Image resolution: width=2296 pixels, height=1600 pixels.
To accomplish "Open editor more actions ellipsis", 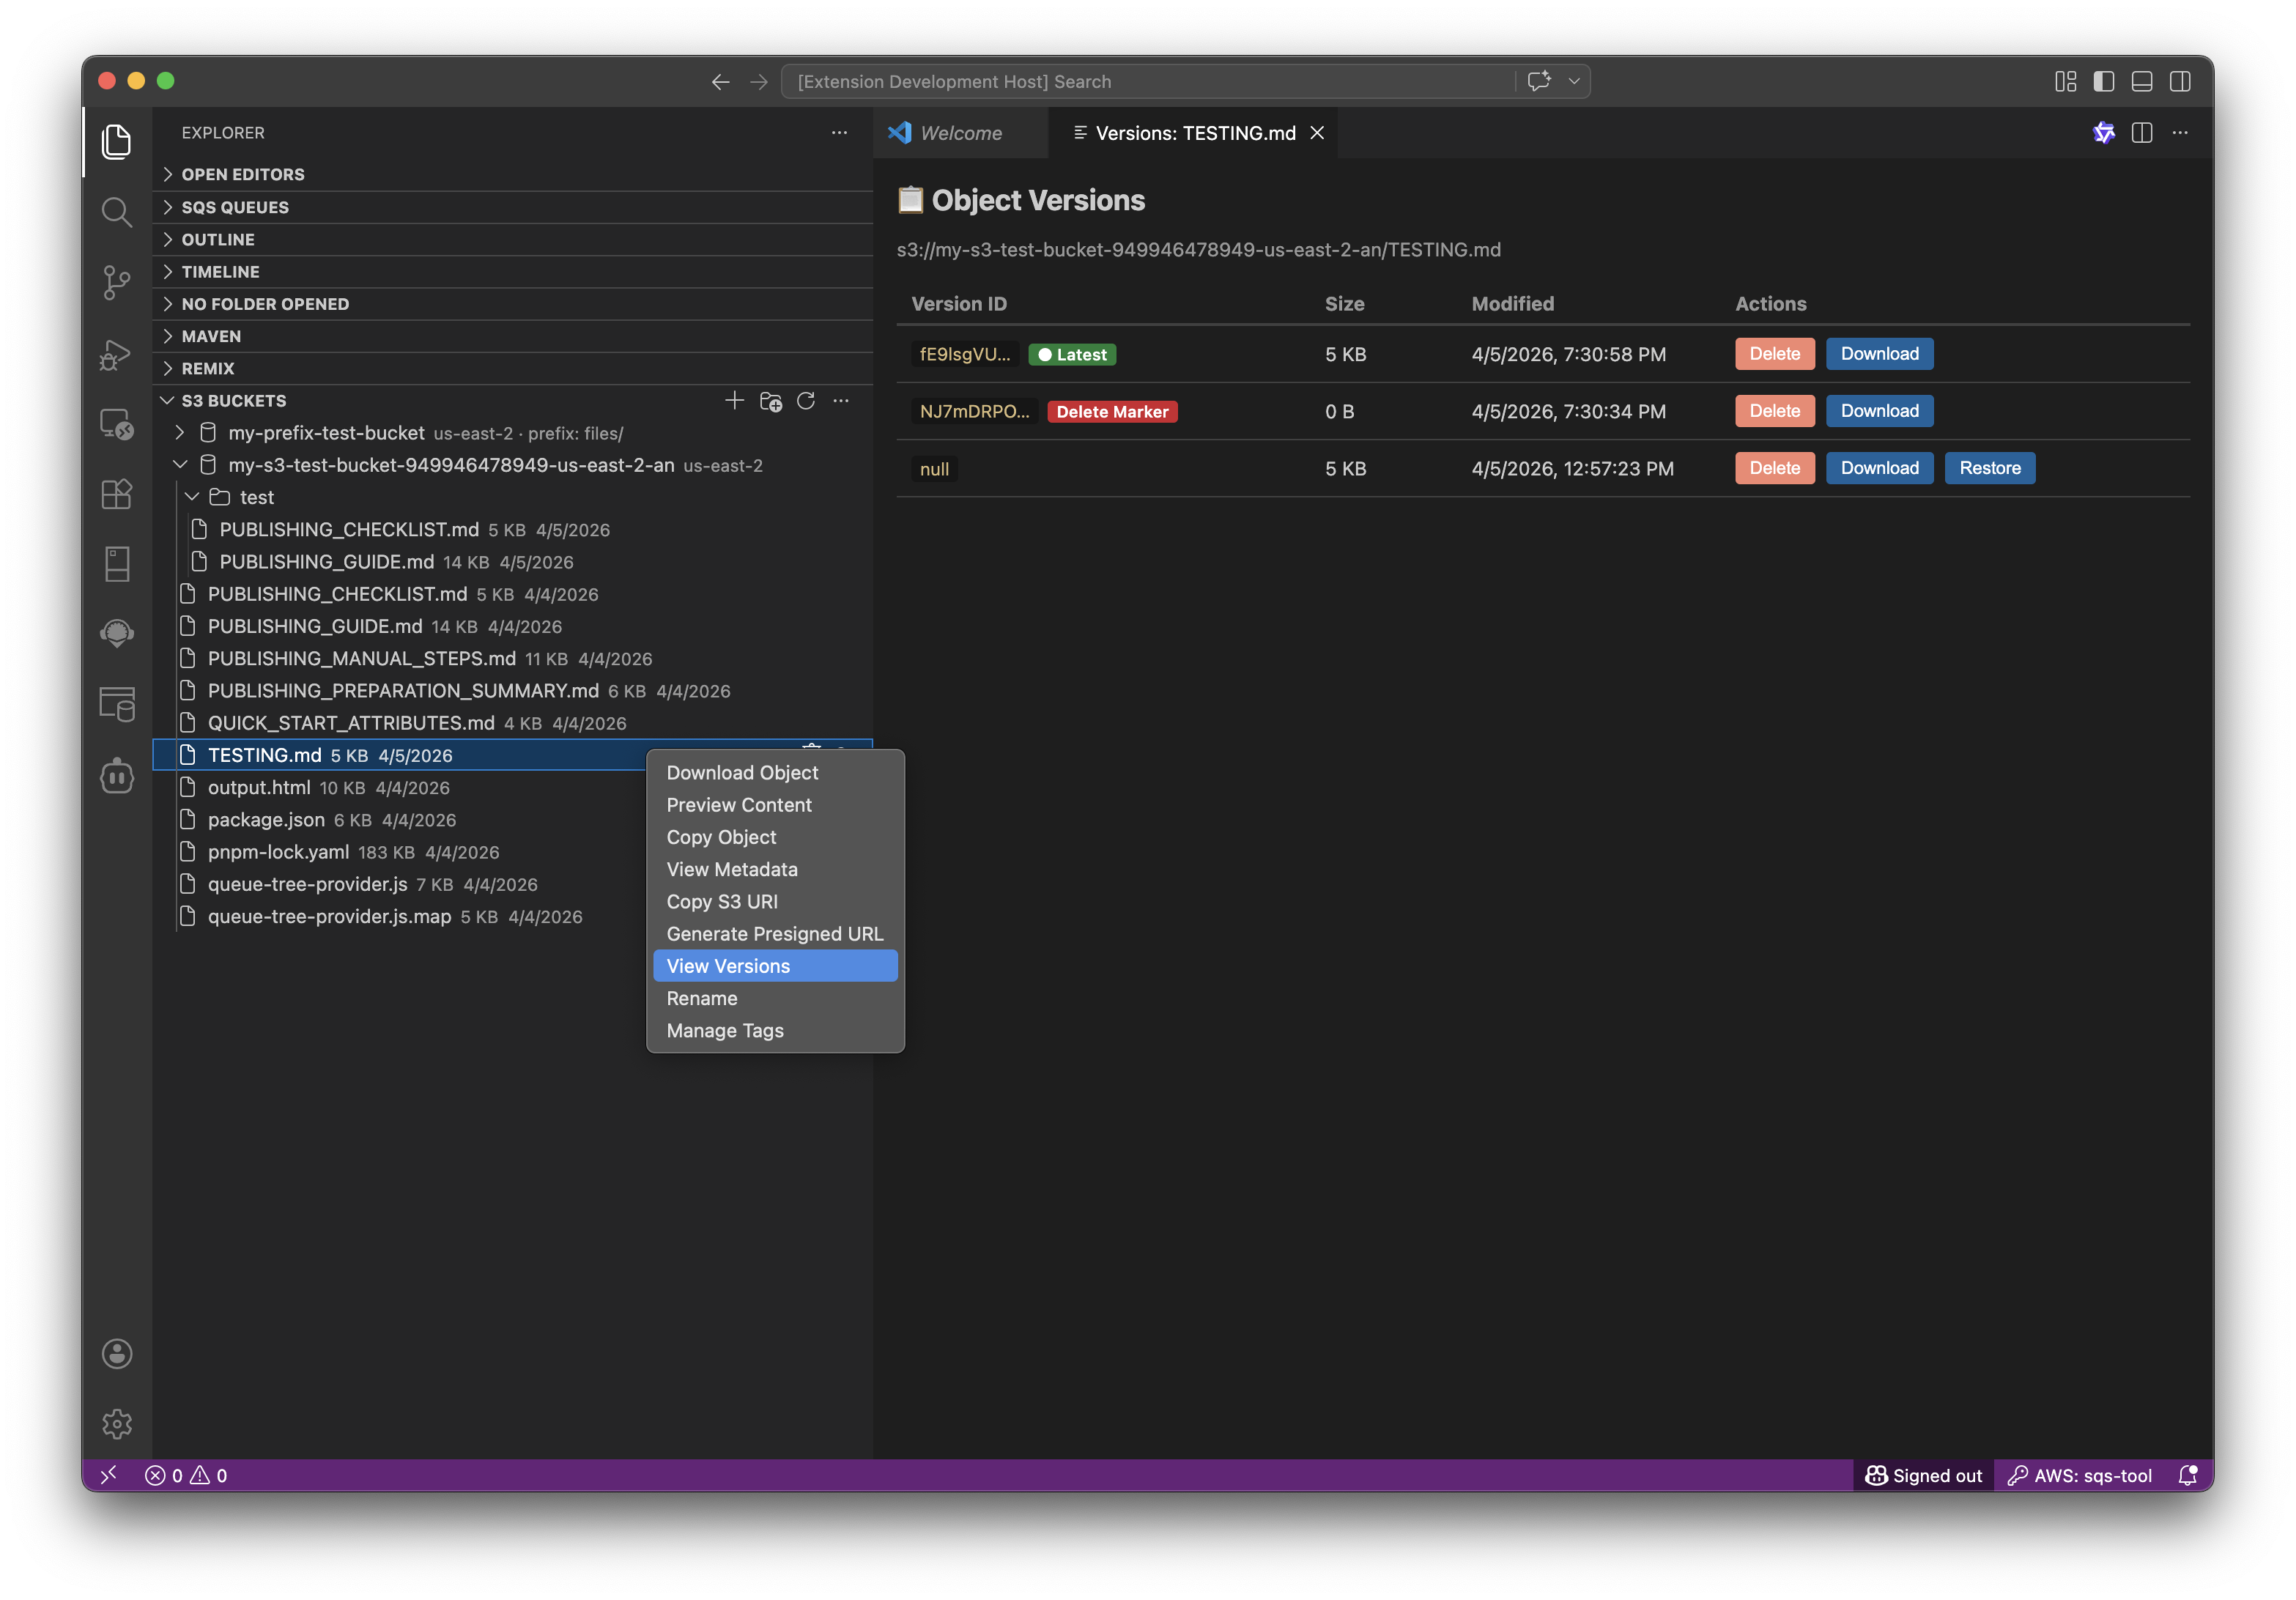I will 2180,133.
